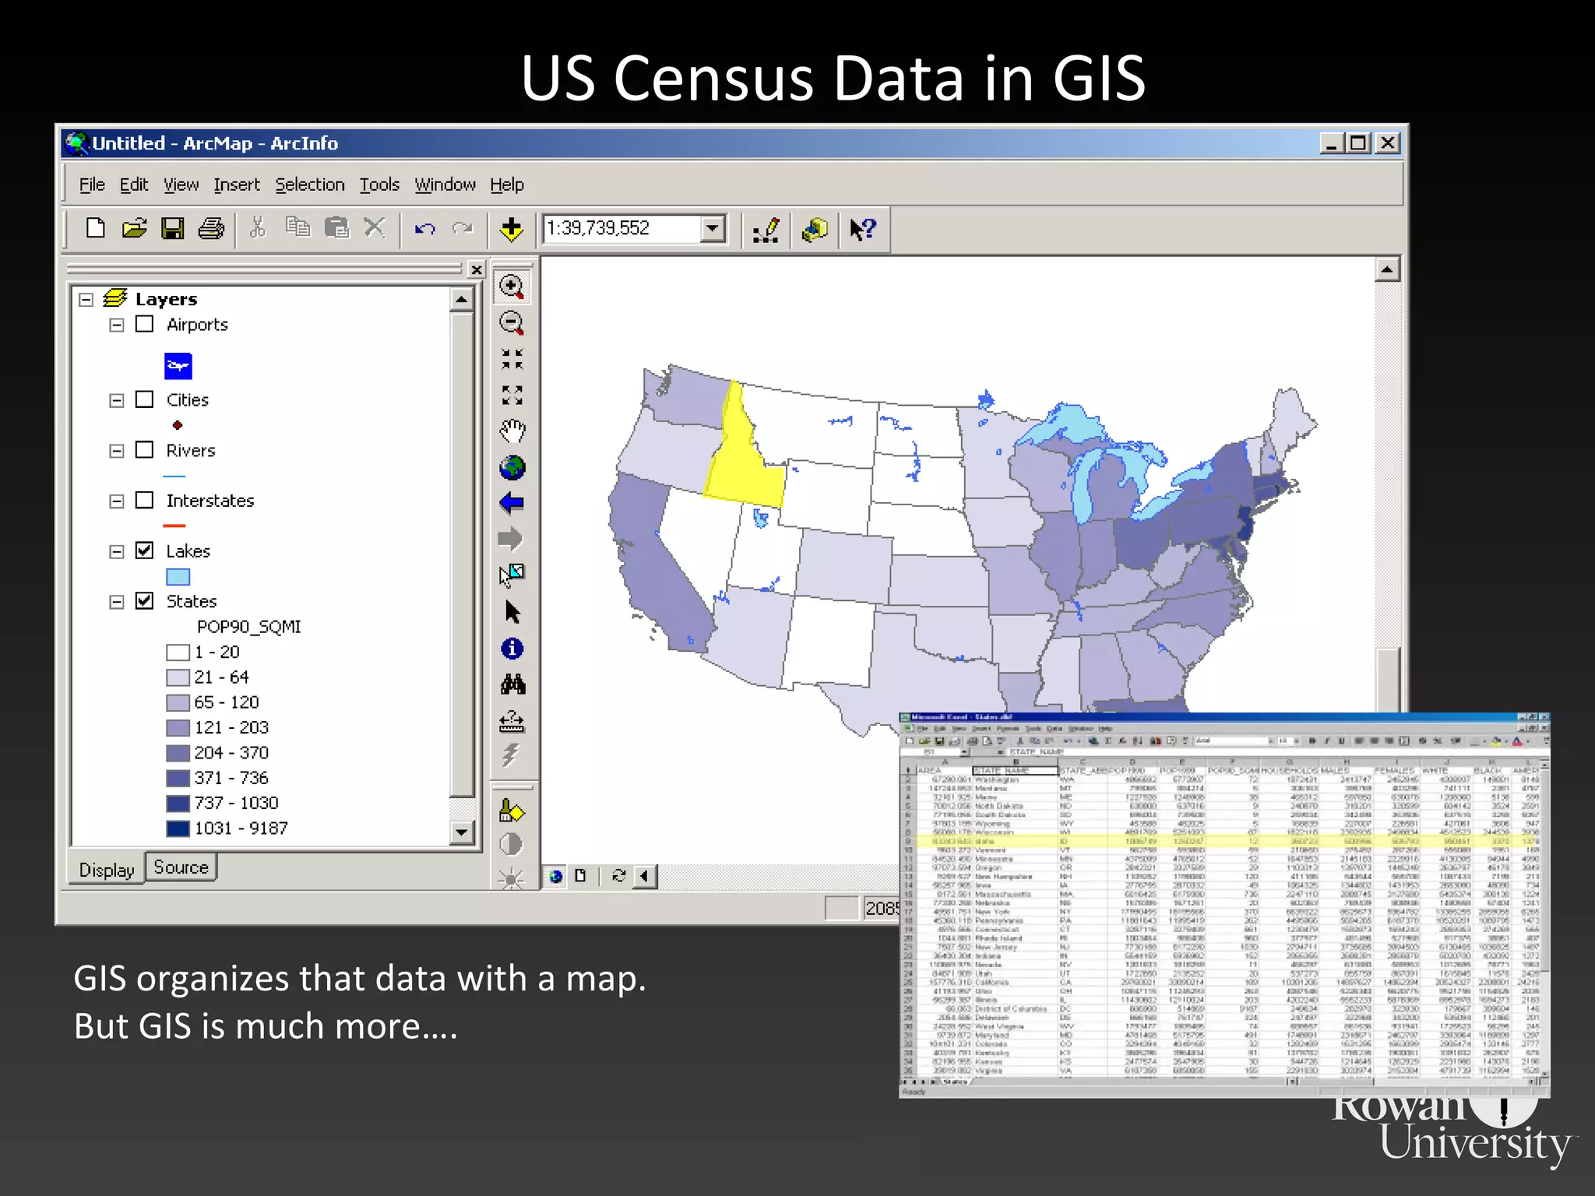Click the Add Data button
1595x1196 pixels.
point(511,229)
